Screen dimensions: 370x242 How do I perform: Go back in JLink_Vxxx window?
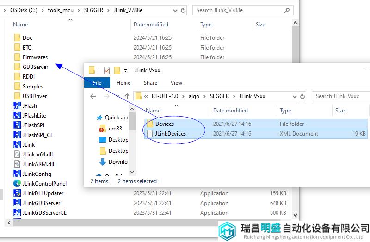coord(93,96)
